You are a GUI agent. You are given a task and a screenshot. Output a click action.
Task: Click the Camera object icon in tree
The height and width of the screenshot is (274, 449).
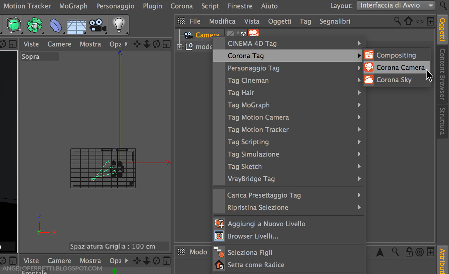pos(188,35)
